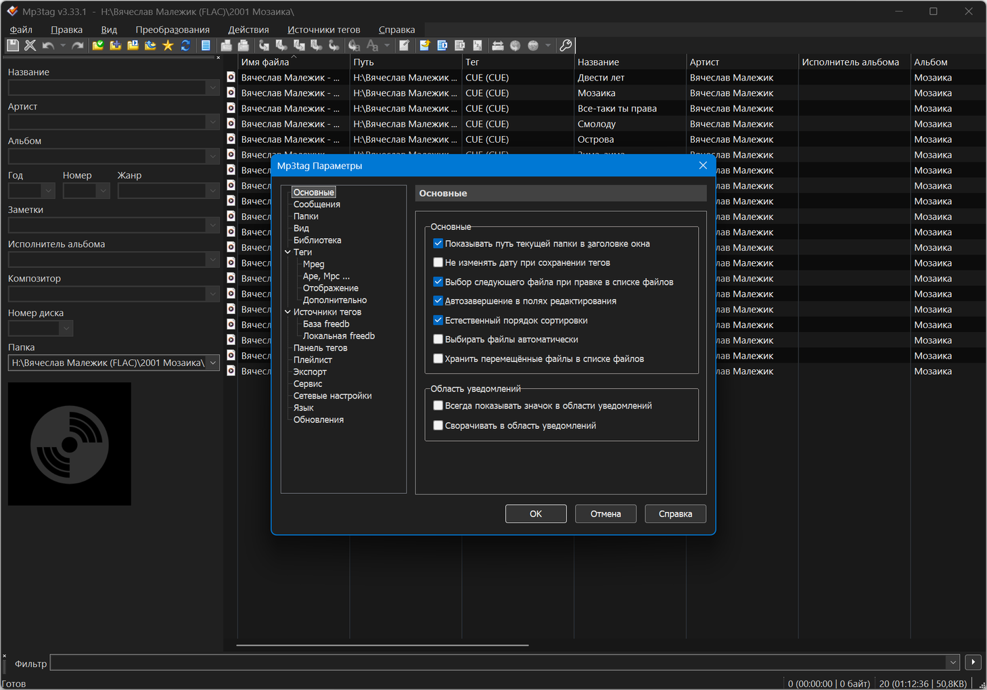Screen dimensions: 987x690
Task: Enable 'Не изменять дату при сохранении тегов'
Action: [x=438, y=262]
